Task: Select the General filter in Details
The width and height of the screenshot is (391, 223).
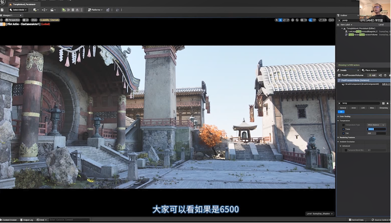Action: click(343, 108)
